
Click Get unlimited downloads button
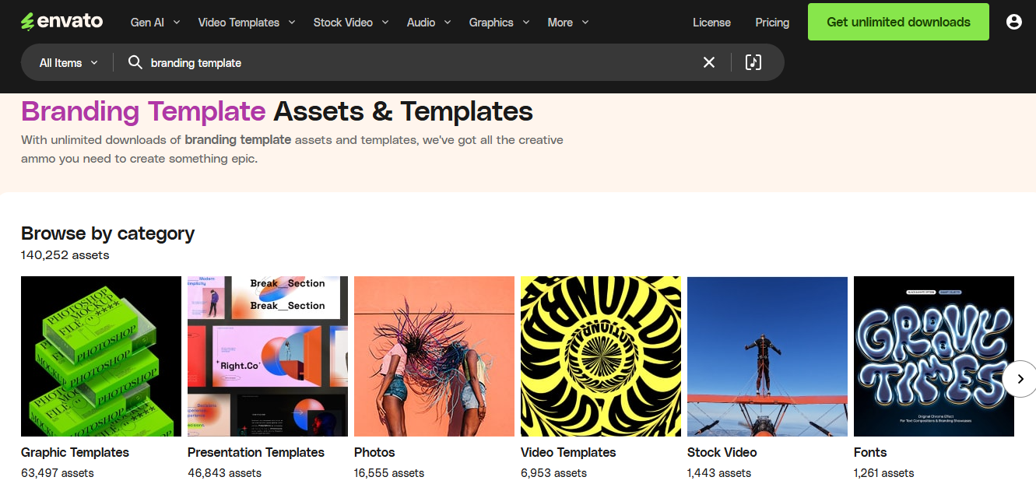coord(898,22)
